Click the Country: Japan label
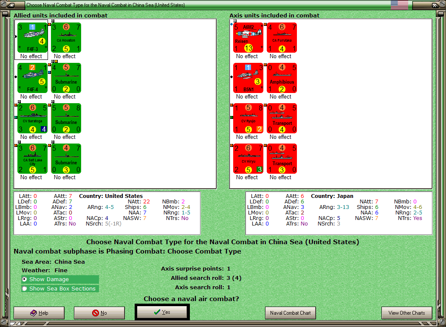 332,196
